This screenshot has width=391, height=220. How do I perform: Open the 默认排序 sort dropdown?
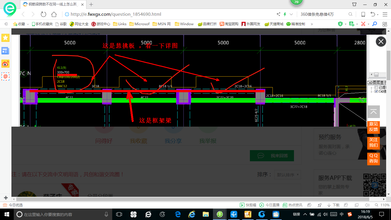point(287,175)
